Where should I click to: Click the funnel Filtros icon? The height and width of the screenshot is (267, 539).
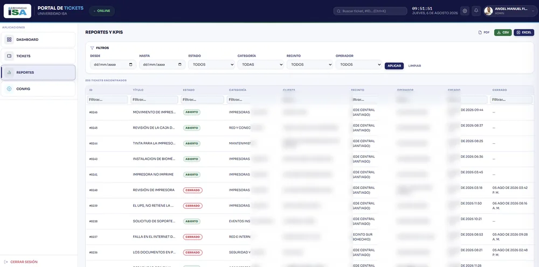92,48
